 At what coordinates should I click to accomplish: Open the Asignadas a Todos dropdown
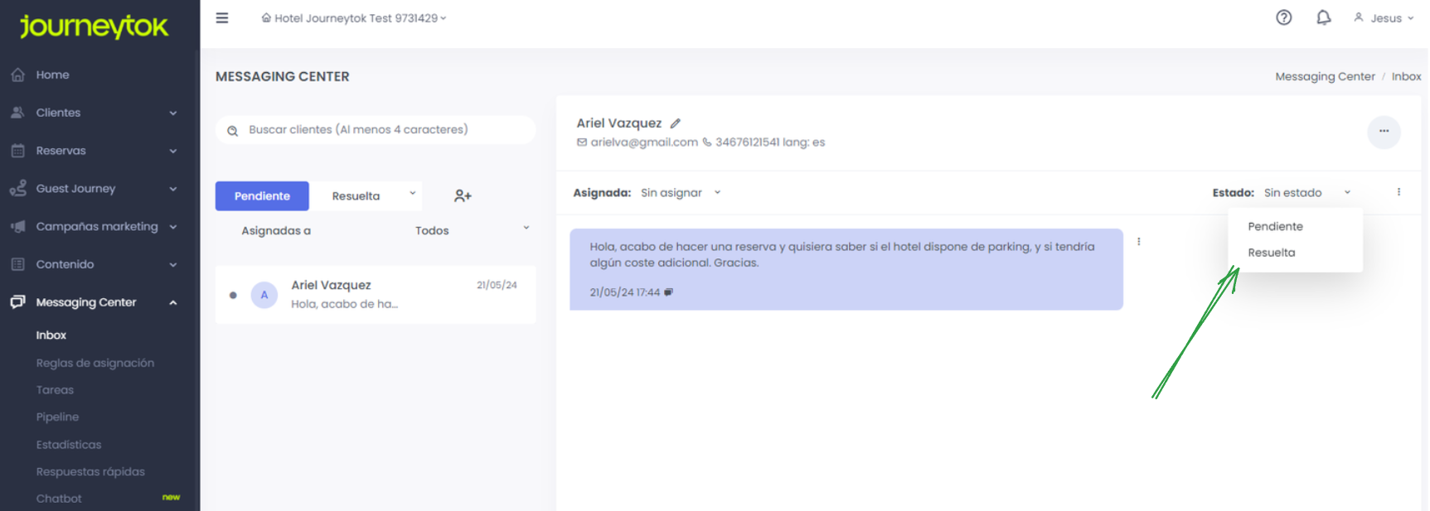click(471, 230)
